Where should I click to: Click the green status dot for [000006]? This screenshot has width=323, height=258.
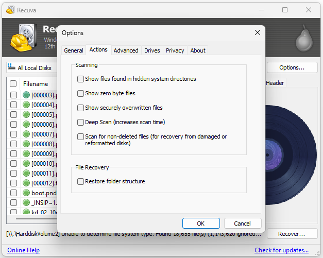(26, 124)
